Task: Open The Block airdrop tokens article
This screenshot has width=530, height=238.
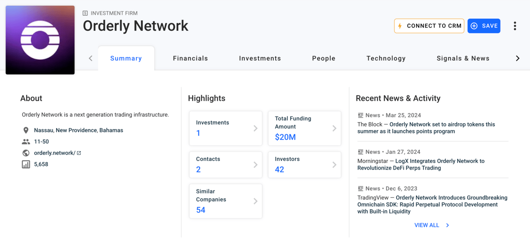Action: (426, 128)
